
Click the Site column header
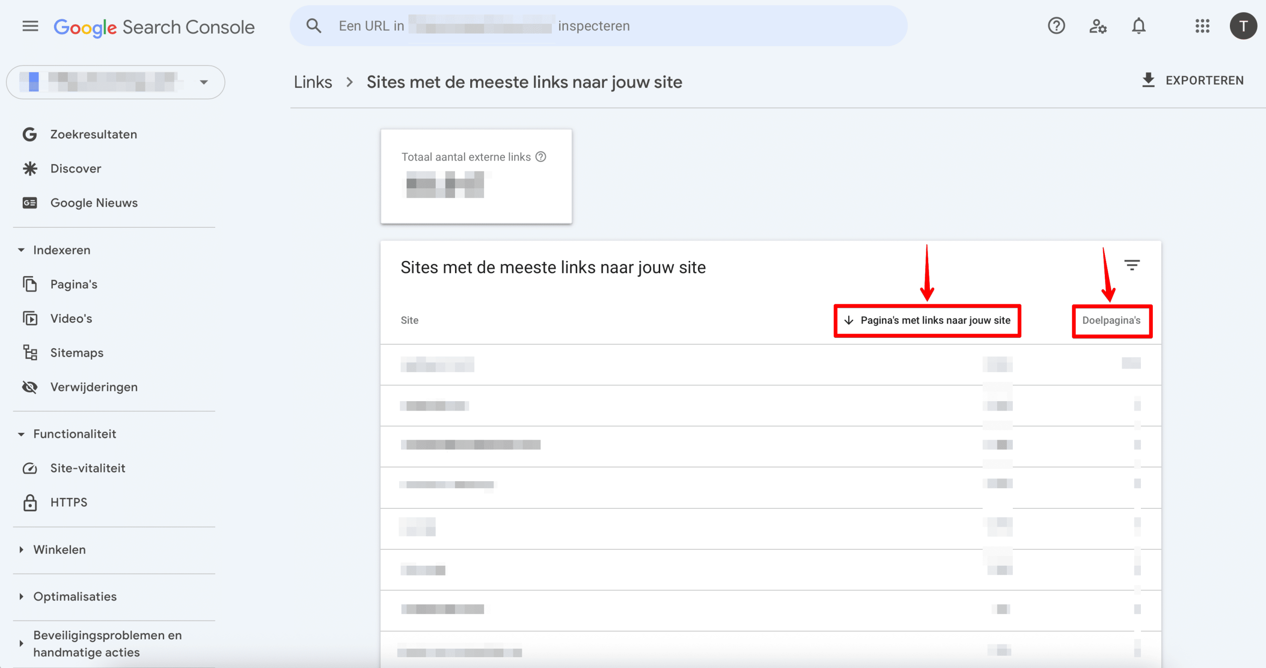click(x=409, y=320)
